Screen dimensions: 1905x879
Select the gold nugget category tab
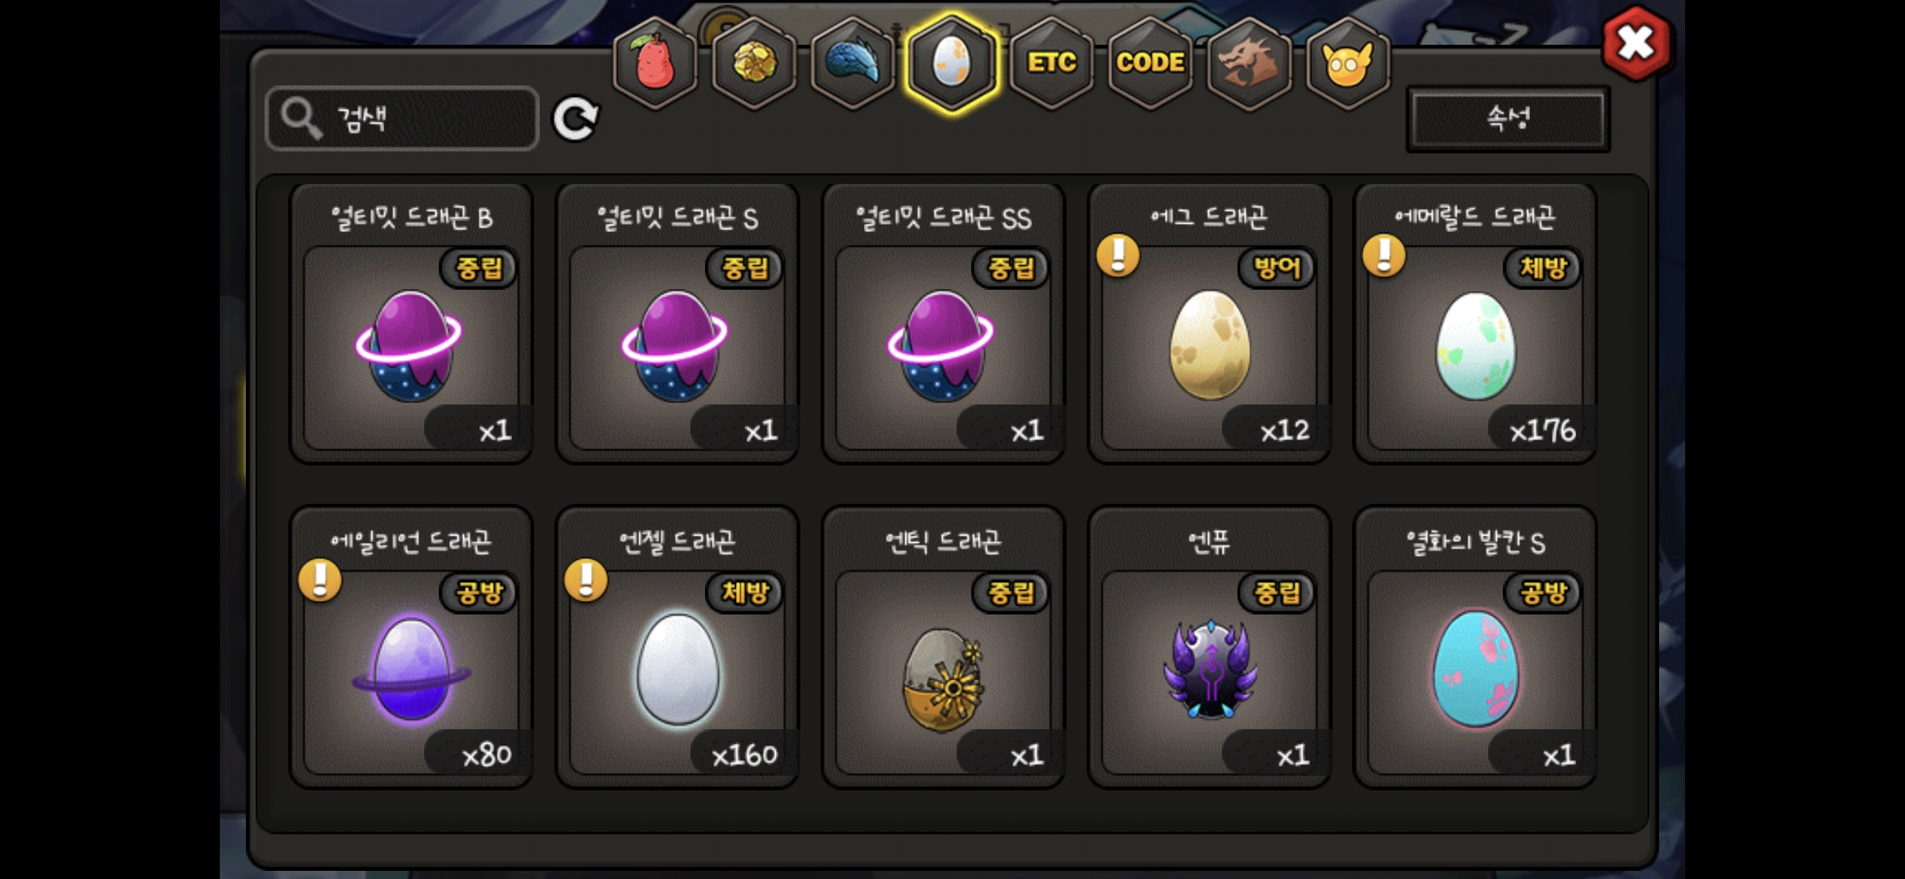(754, 63)
